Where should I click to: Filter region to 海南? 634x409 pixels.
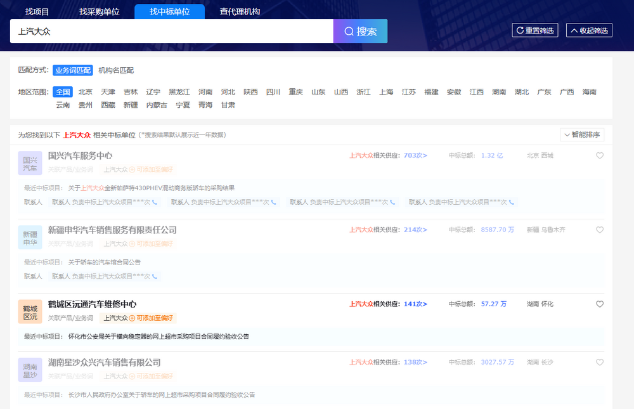(x=589, y=92)
